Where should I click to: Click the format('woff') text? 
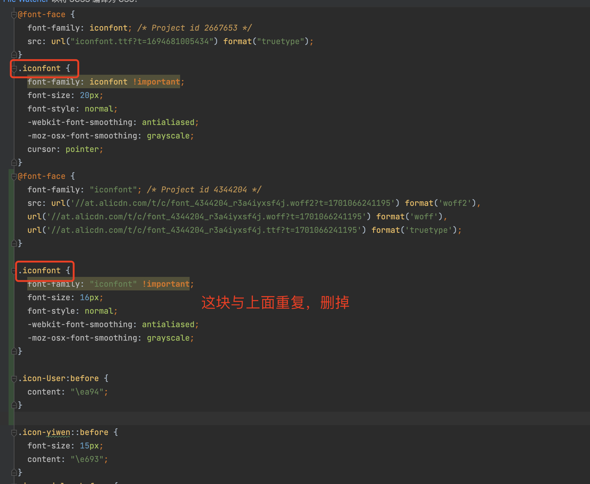coord(409,217)
